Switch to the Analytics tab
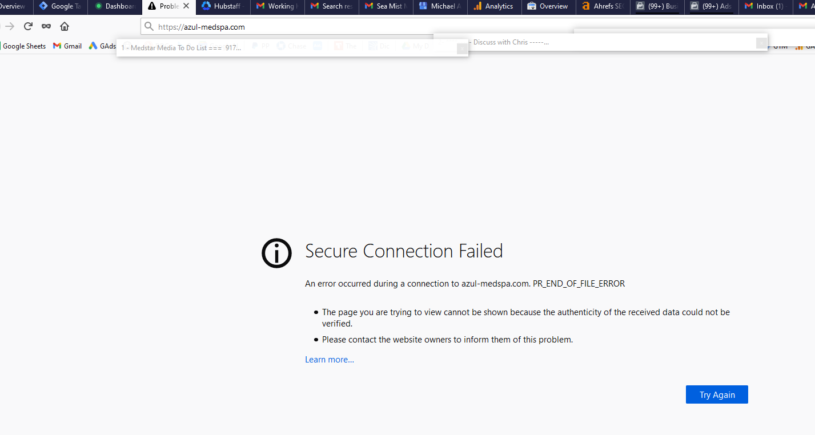 tap(494, 6)
